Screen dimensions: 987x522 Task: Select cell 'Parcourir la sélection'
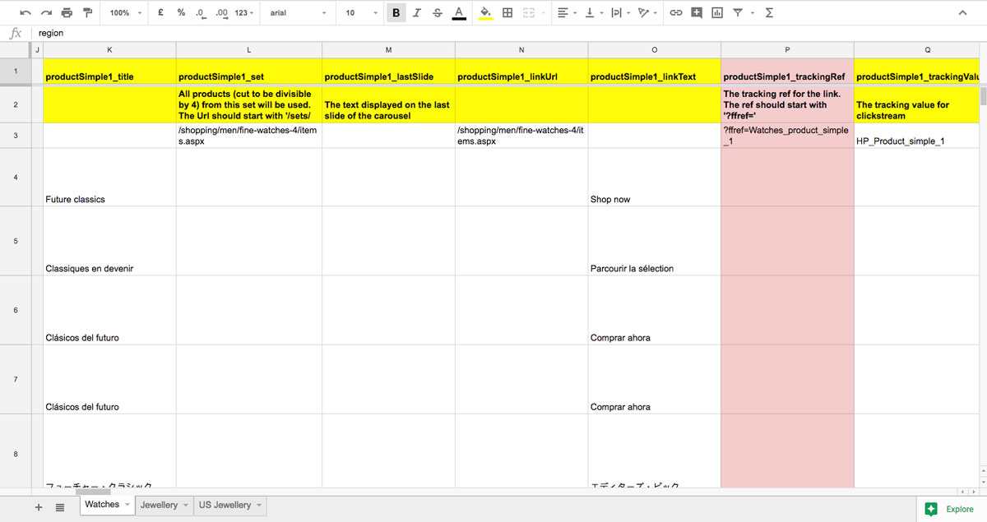(x=654, y=241)
